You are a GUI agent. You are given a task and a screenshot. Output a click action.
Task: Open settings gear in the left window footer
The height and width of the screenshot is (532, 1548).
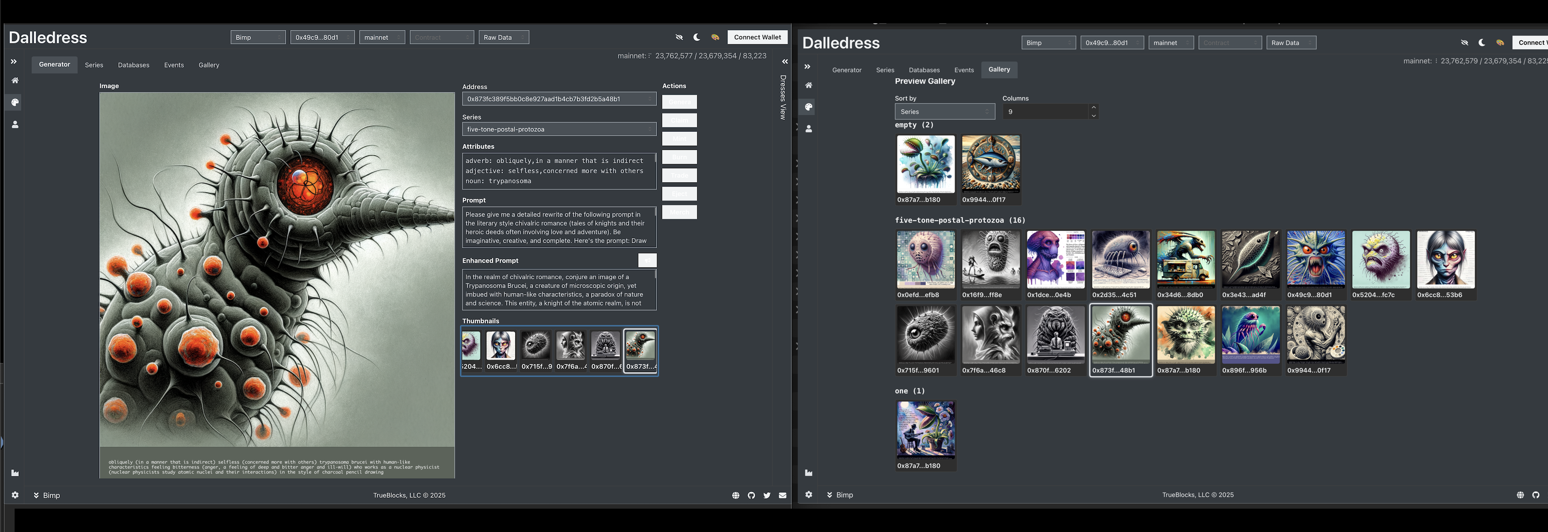tap(15, 495)
